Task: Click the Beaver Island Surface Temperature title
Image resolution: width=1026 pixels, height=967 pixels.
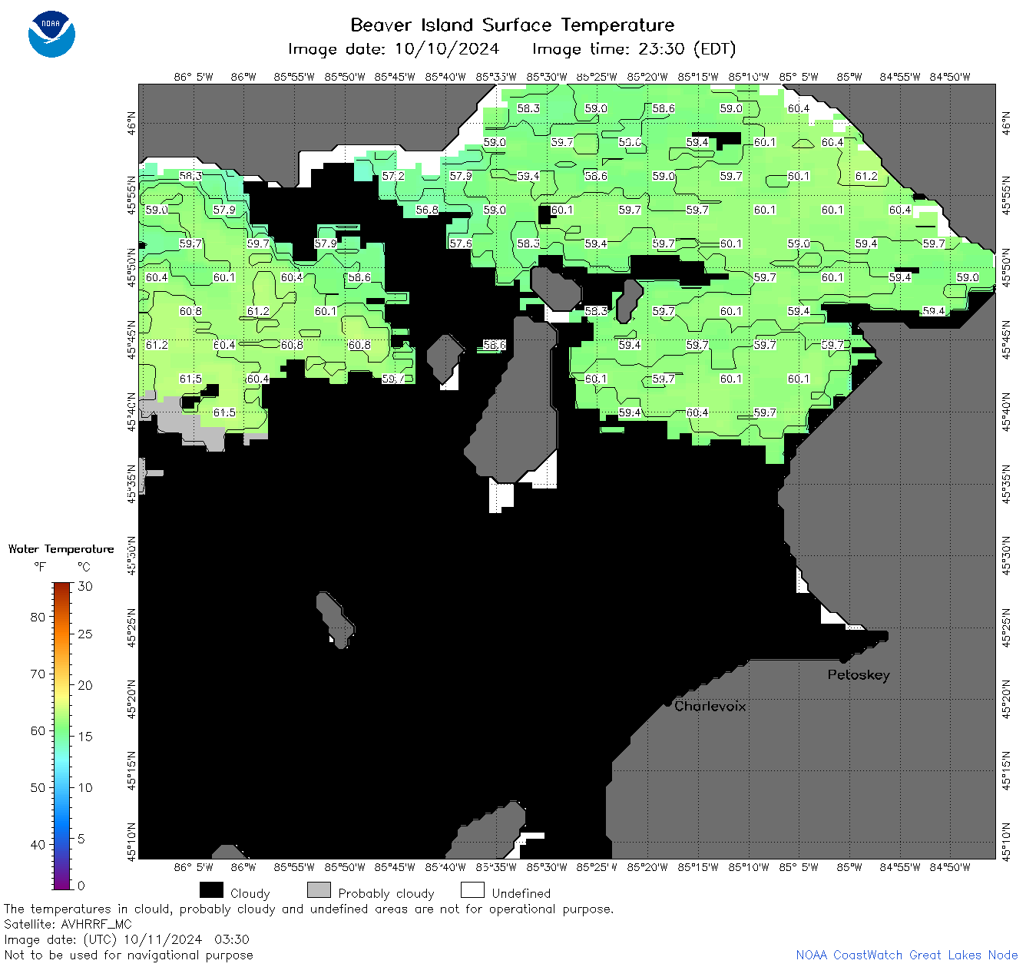Action: pyautogui.click(x=512, y=25)
